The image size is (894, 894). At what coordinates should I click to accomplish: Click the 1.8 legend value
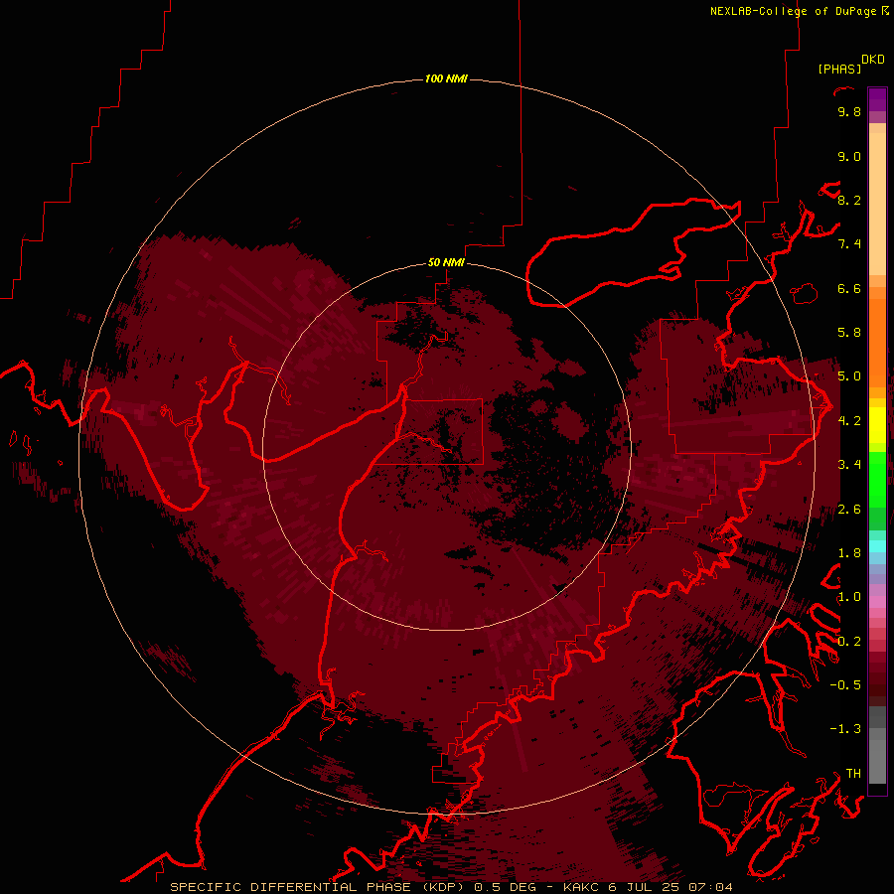849,553
